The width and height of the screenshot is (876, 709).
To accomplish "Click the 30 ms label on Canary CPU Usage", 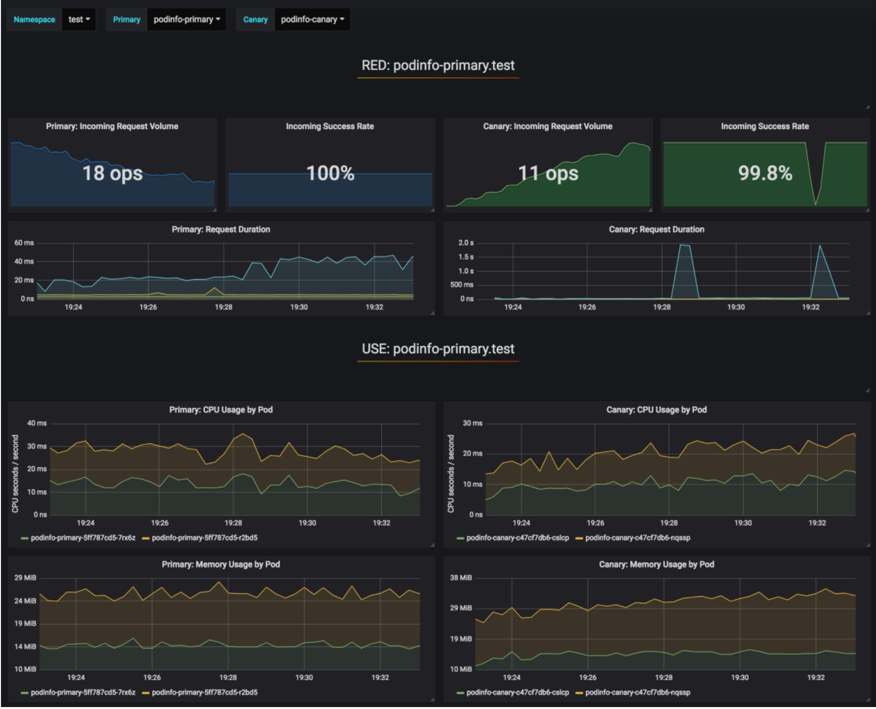I will click(472, 423).
